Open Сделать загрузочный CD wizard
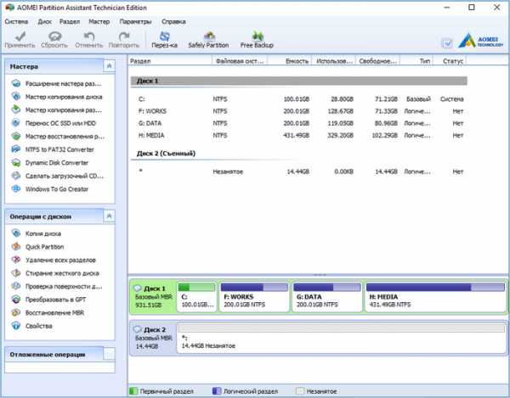This screenshot has width=510, height=398. [57, 176]
